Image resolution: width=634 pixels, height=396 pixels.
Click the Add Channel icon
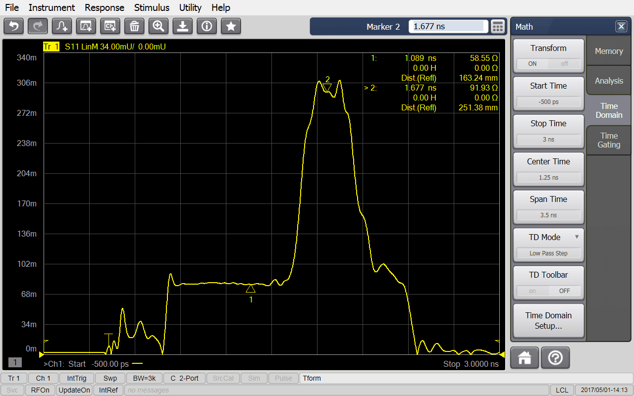(x=110, y=26)
